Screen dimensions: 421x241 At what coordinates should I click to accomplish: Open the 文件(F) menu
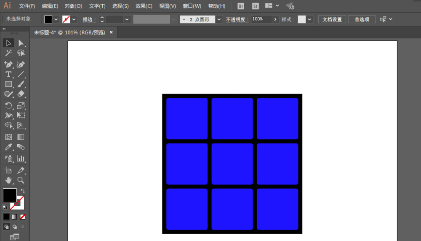click(x=27, y=6)
